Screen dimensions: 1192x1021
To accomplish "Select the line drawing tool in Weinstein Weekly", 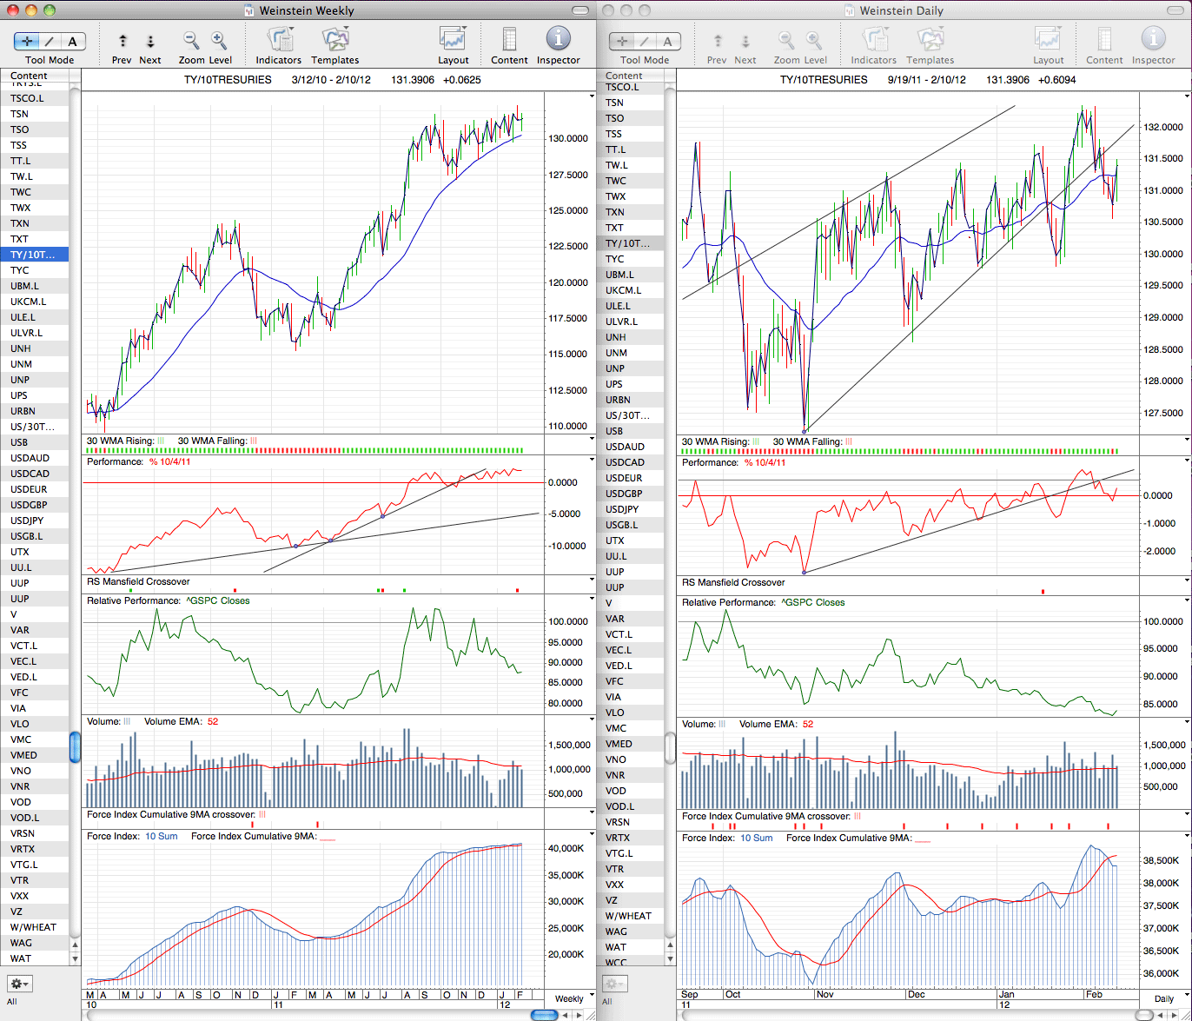I will point(50,41).
